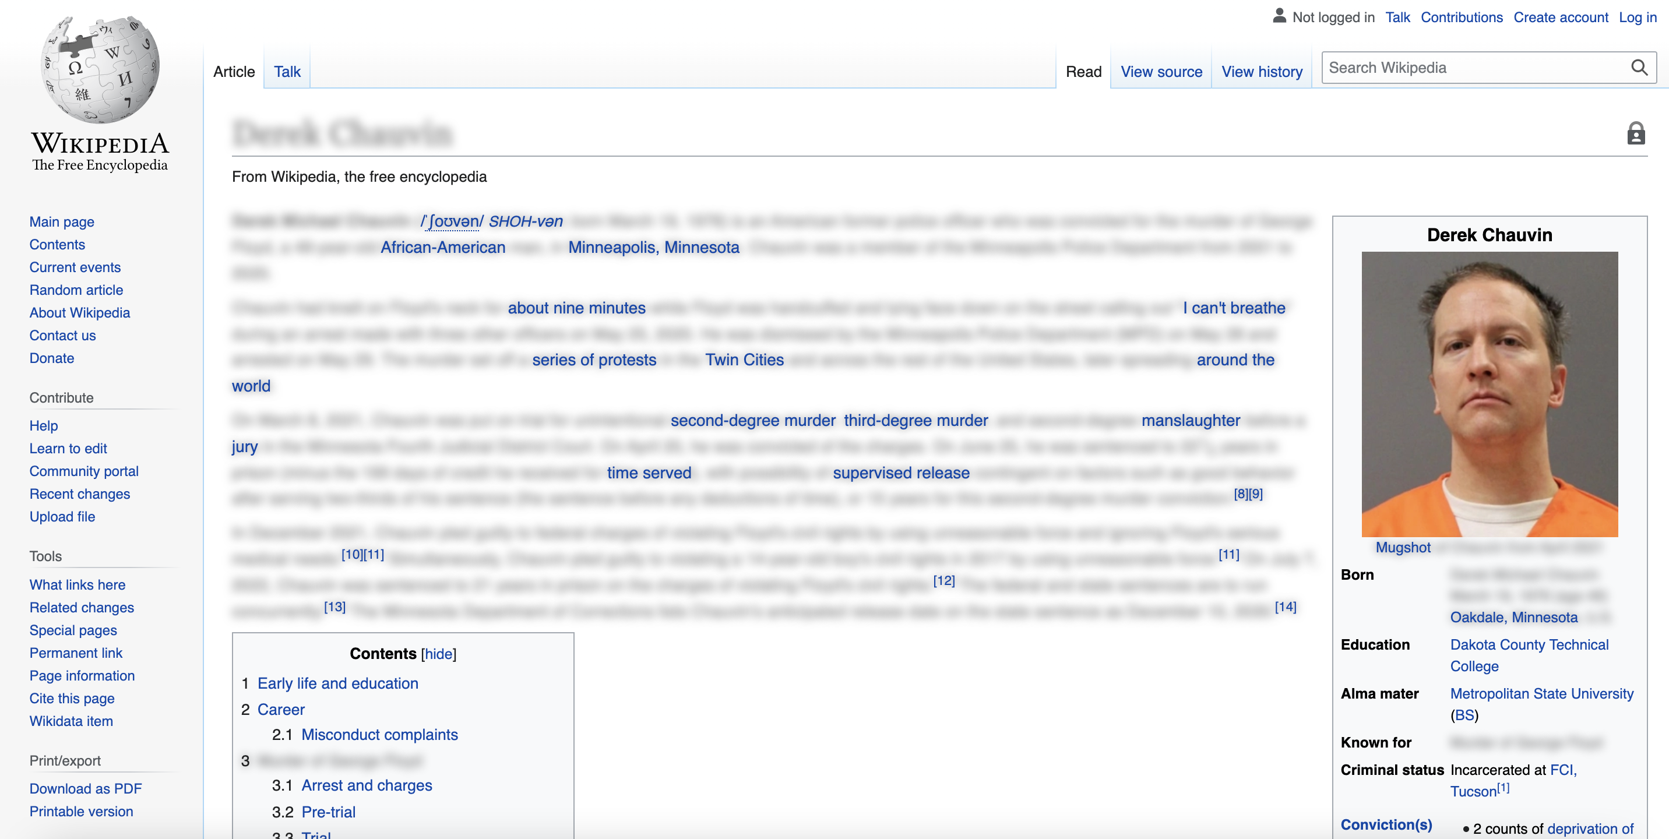Click the Wikipedia globe logo
This screenshot has width=1669, height=839.
tap(100, 69)
